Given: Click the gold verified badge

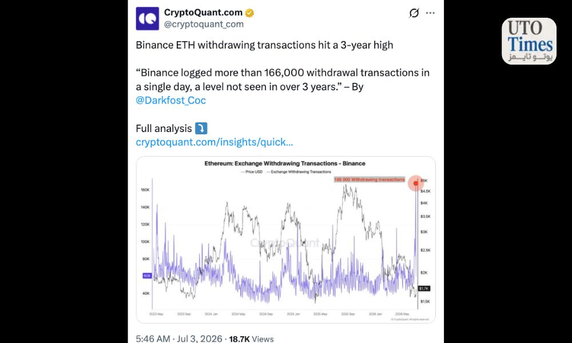Looking at the screenshot, I should [x=249, y=13].
